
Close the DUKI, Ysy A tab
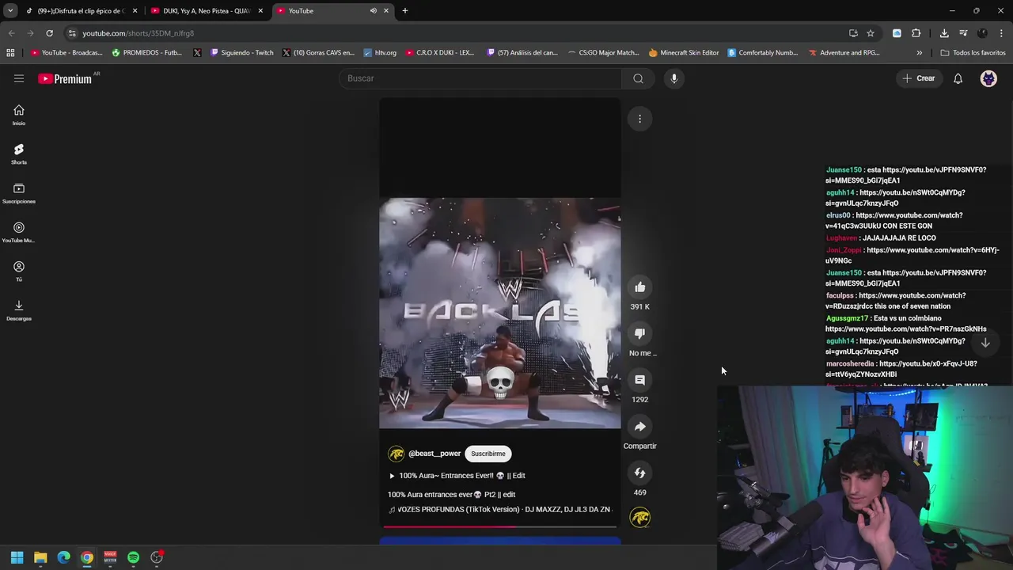tap(260, 11)
